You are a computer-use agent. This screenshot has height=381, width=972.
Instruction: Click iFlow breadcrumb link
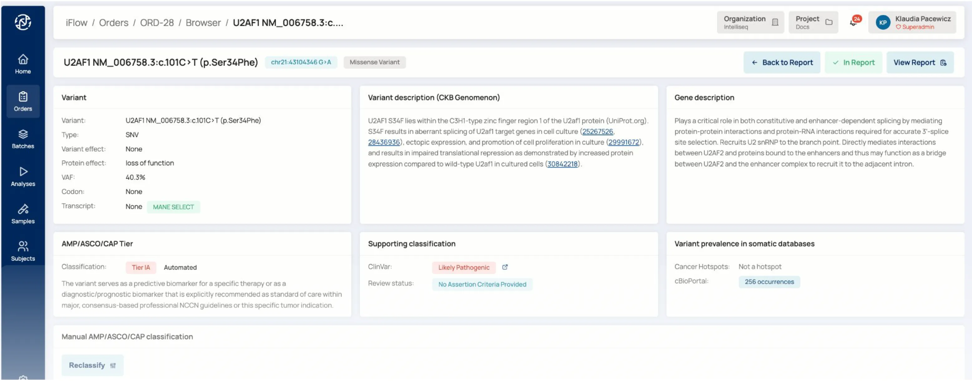[x=77, y=23]
